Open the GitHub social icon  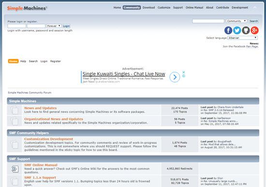tap(246, 30)
